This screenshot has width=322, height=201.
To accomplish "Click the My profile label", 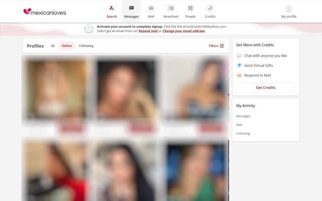I will point(289,16).
